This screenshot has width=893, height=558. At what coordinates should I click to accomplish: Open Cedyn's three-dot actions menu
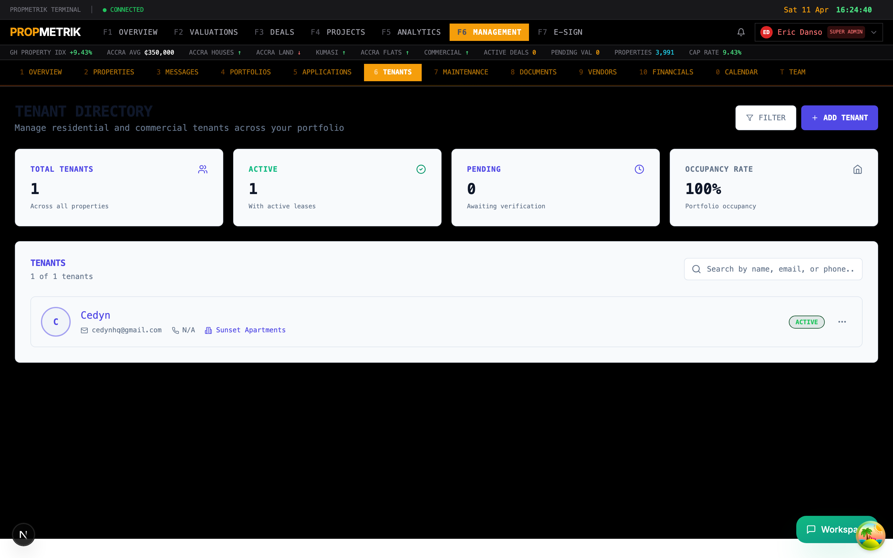pos(842,322)
